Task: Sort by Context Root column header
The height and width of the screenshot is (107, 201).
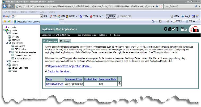Action: point(91,79)
